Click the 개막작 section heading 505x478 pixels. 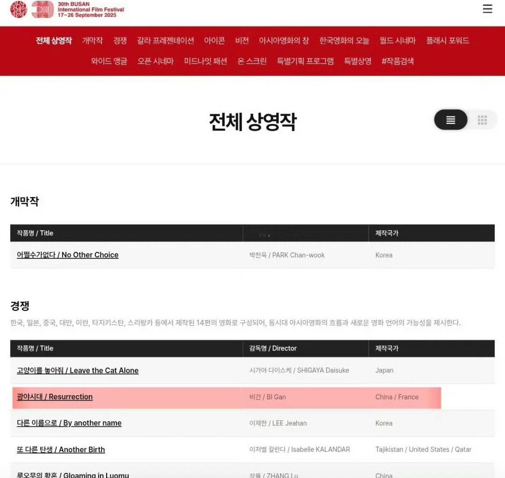click(x=25, y=201)
